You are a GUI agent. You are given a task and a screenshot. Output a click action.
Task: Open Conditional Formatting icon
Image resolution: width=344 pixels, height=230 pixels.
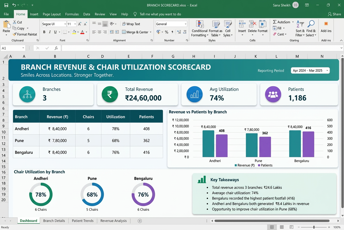(x=200, y=24)
